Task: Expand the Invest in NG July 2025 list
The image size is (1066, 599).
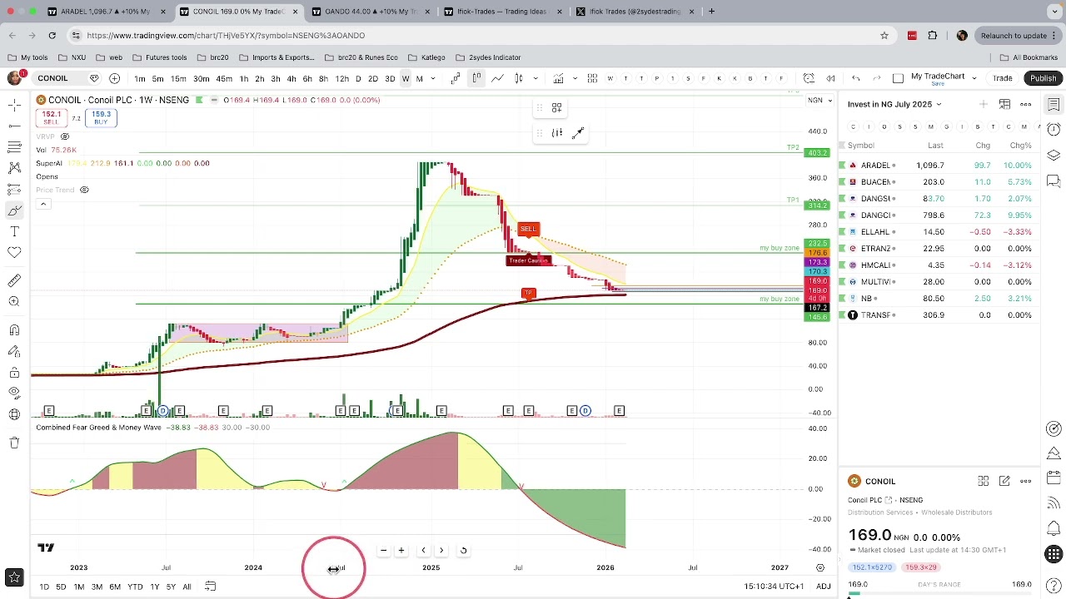Action: click(x=894, y=104)
